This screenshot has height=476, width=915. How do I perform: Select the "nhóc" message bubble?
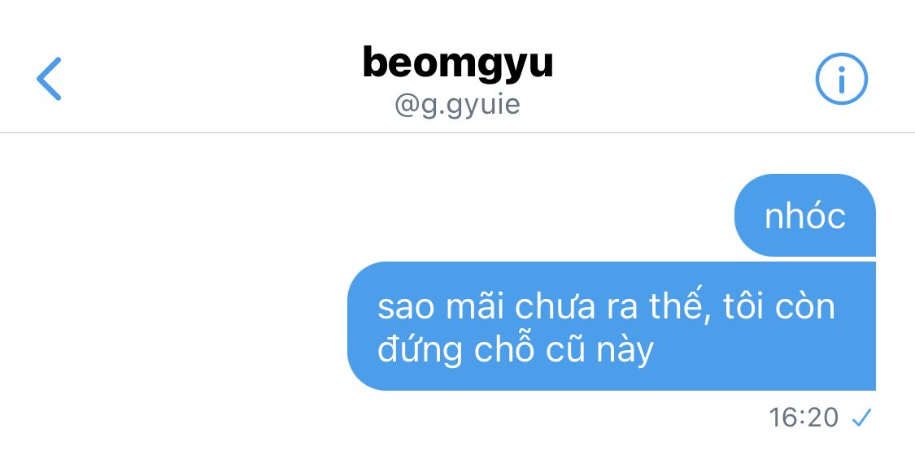coord(804,215)
